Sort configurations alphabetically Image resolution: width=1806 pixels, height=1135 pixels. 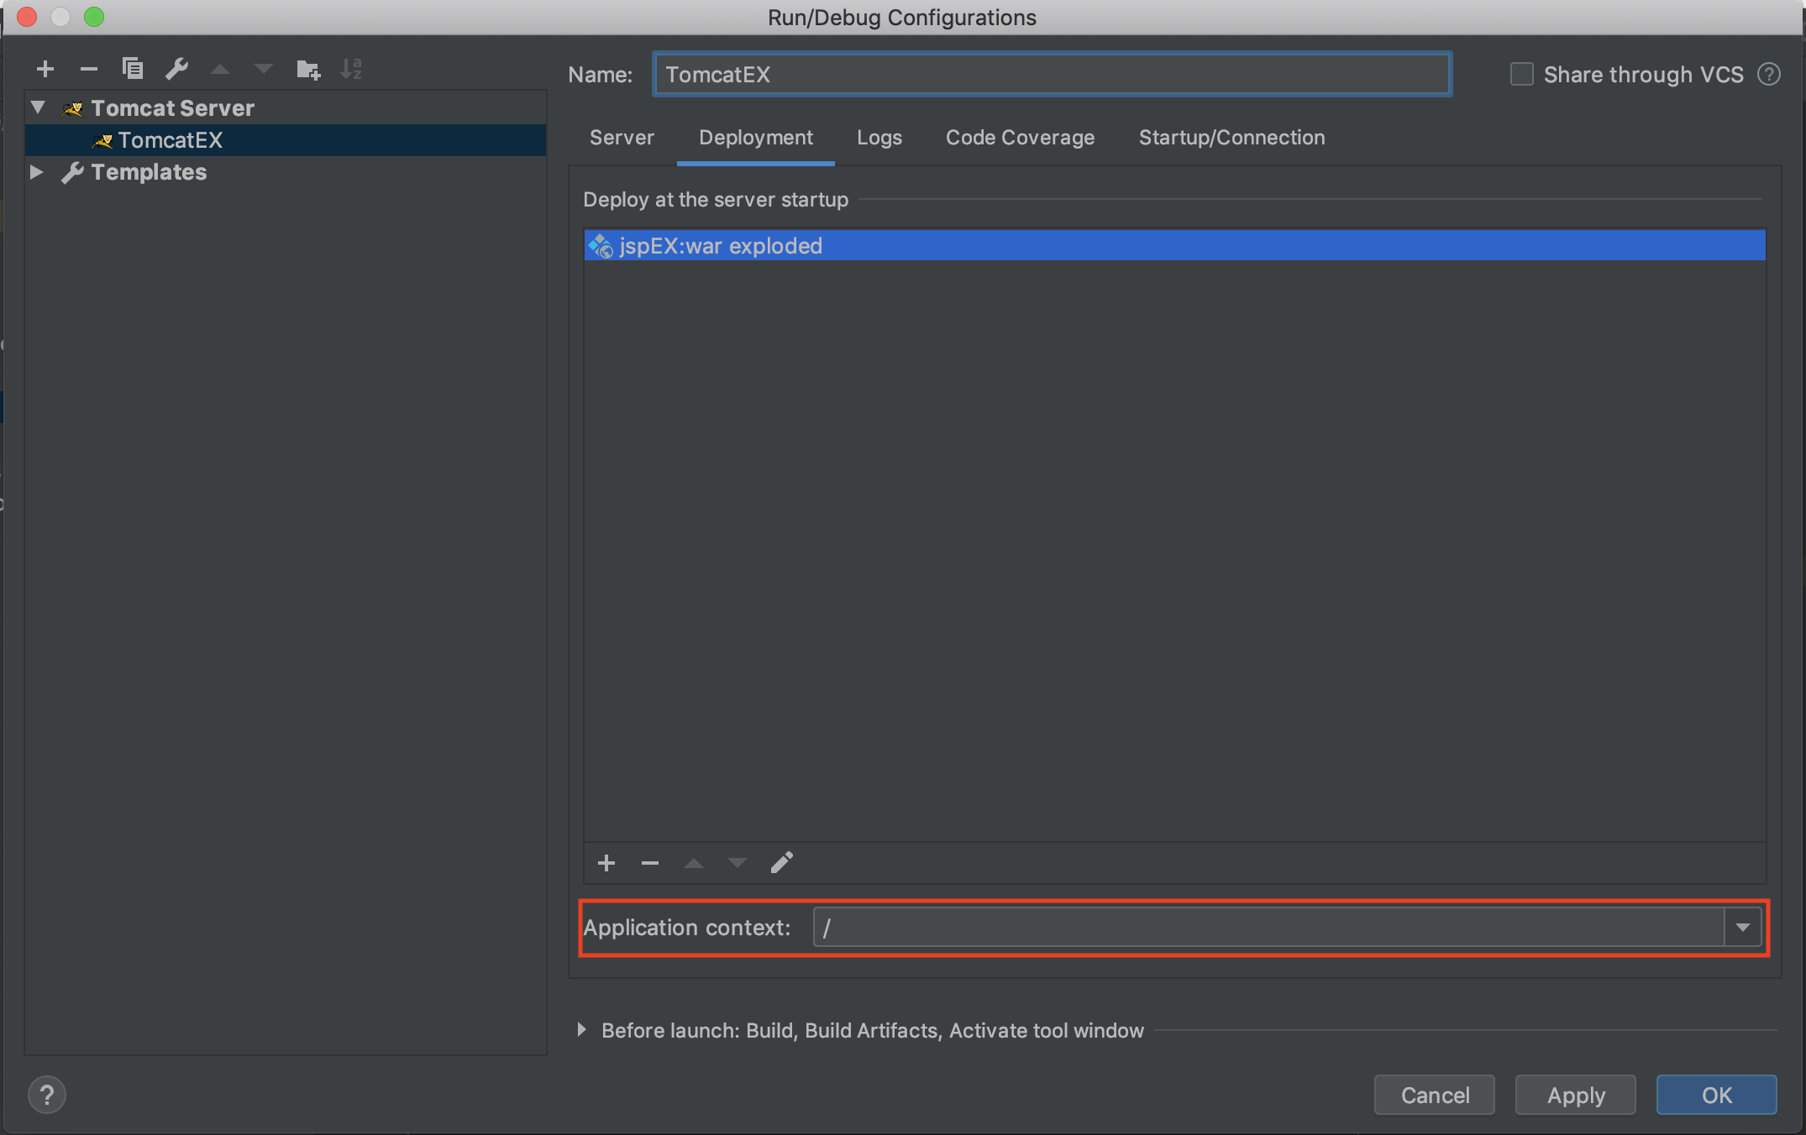[x=351, y=69]
